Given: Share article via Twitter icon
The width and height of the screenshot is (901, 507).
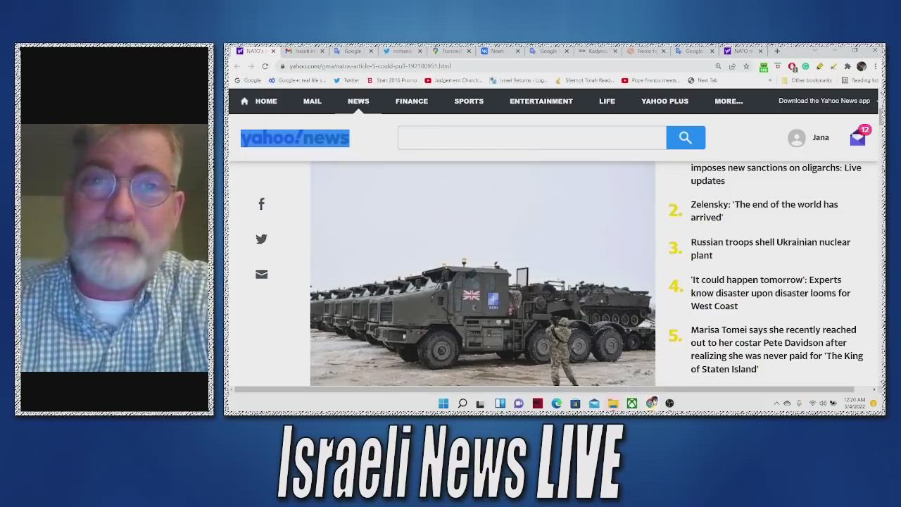Looking at the screenshot, I should coord(261,239).
